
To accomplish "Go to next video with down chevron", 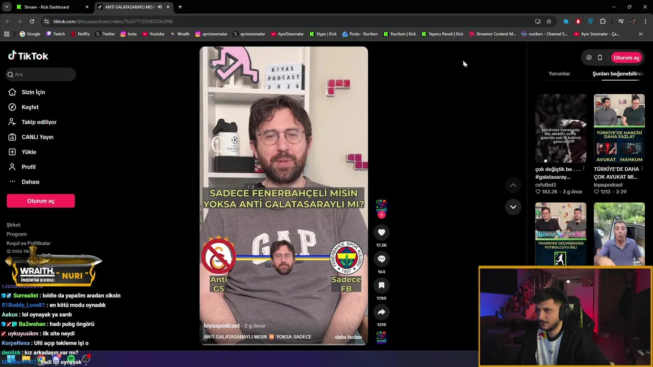I will coord(513,206).
